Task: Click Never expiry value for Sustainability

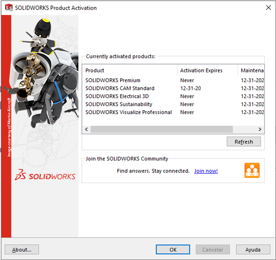Action: point(187,104)
